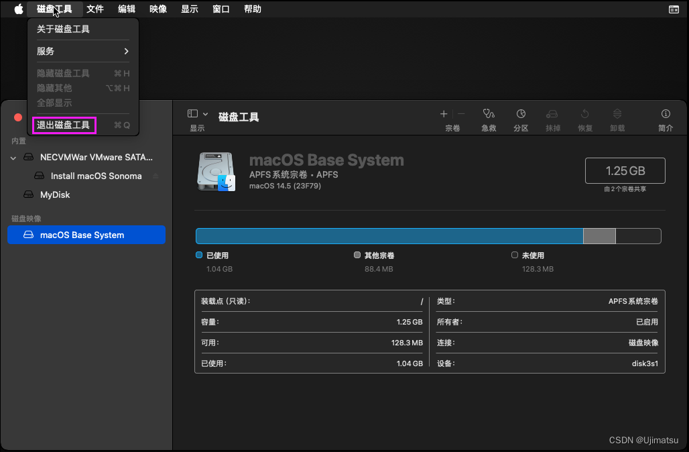Run First Aid (急救) stethoscope icon

[489, 114]
